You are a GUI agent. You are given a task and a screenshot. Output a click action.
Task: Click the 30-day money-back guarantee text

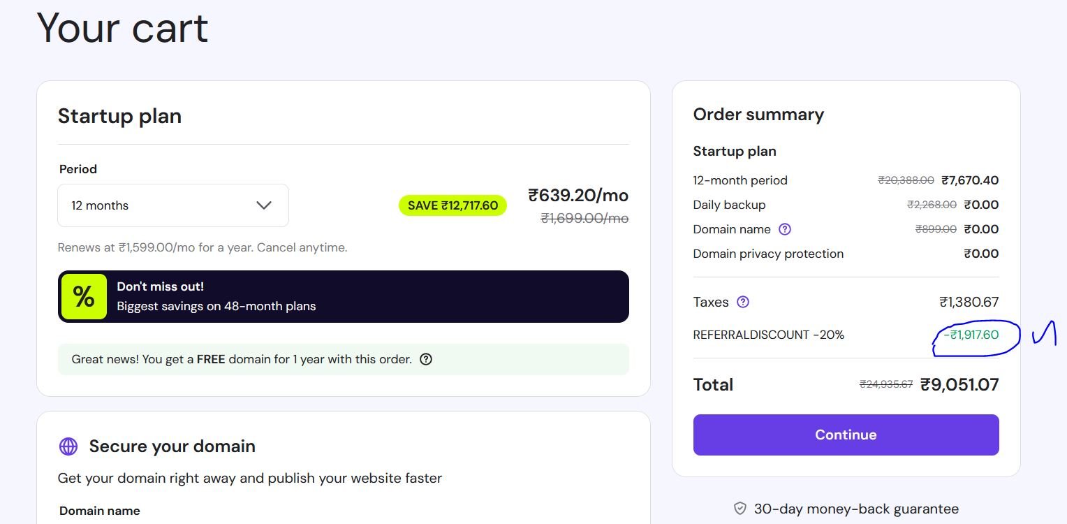point(856,509)
